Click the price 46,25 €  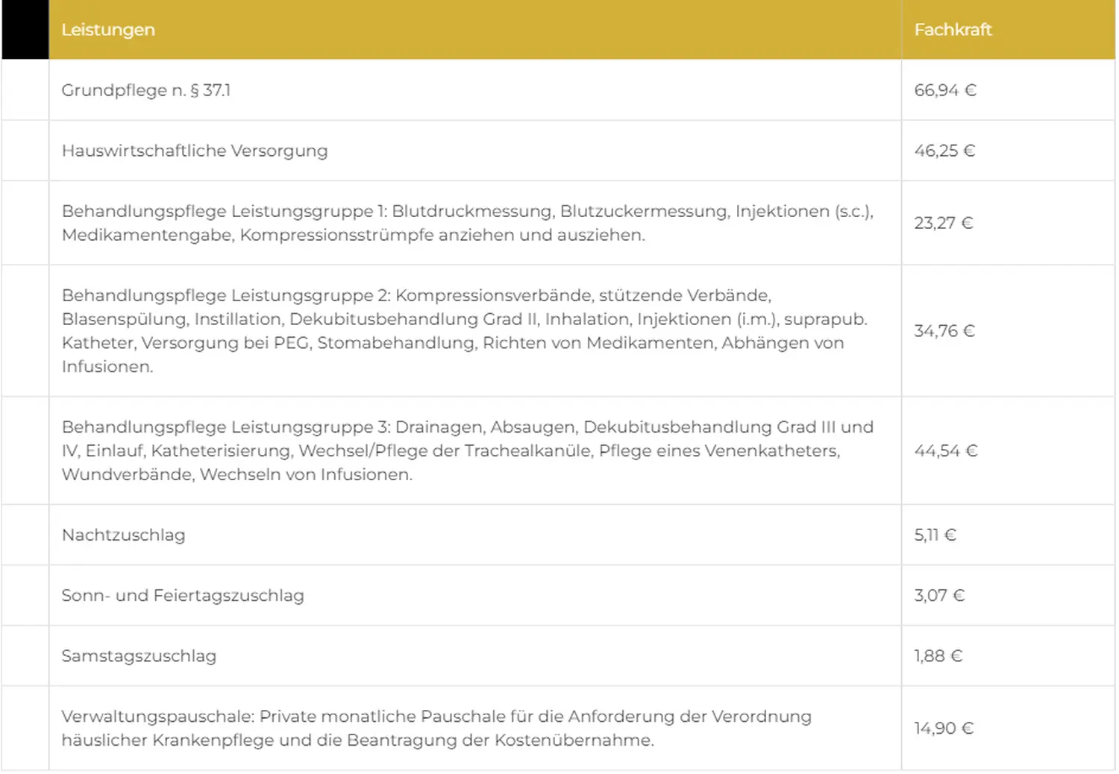944,151
